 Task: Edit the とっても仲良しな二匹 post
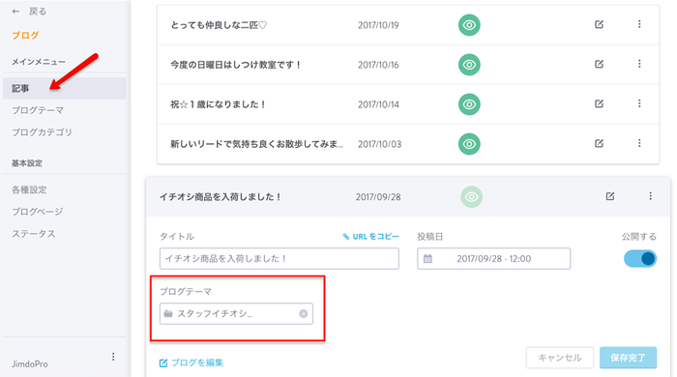(x=599, y=24)
